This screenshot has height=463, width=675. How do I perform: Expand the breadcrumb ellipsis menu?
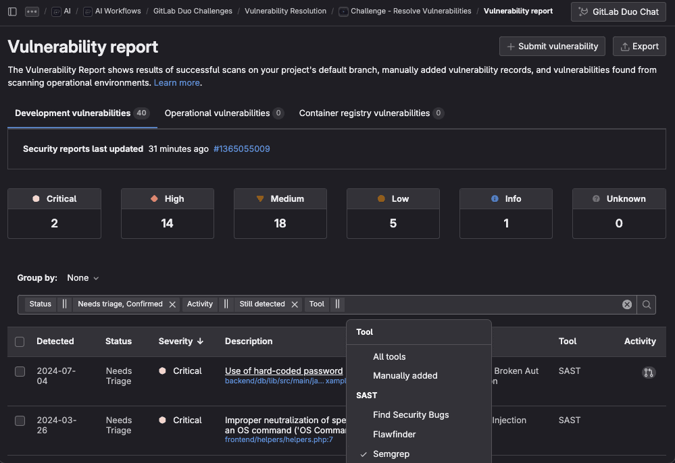pos(32,11)
